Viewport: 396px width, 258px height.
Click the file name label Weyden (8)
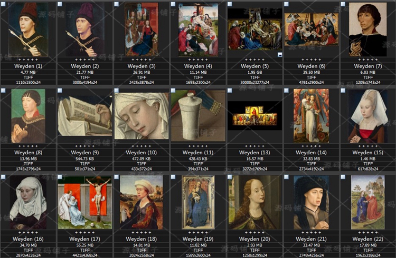[29, 153]
